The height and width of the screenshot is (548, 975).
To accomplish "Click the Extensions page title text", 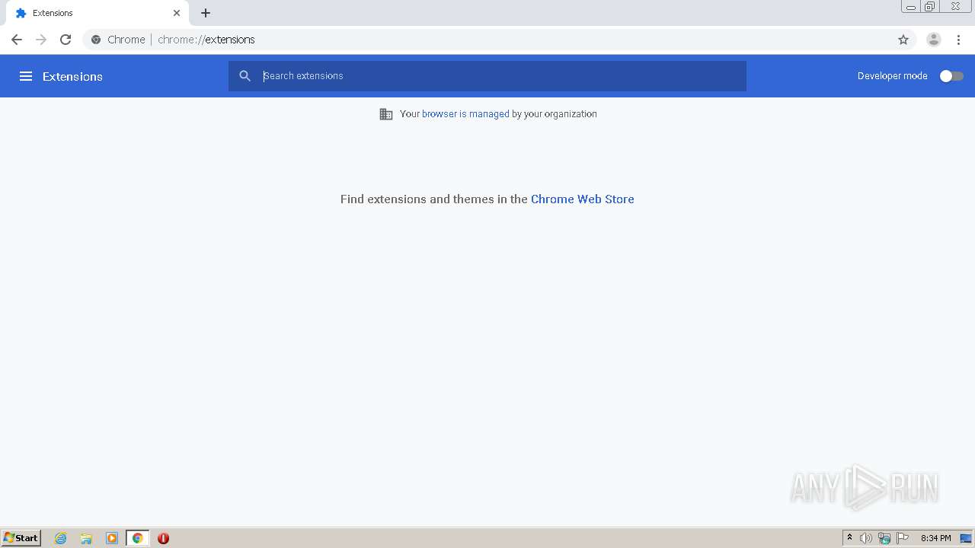I will point(72,76).
